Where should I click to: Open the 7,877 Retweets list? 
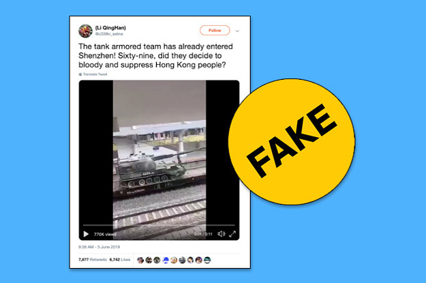pyautogui.click(x=93, y=260)
